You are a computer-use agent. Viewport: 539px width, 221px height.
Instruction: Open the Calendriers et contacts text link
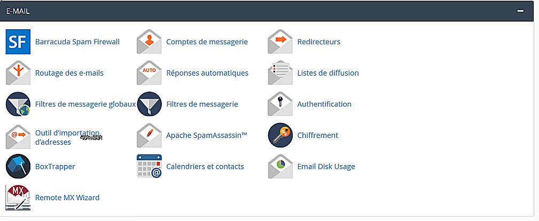coord(205,167)
